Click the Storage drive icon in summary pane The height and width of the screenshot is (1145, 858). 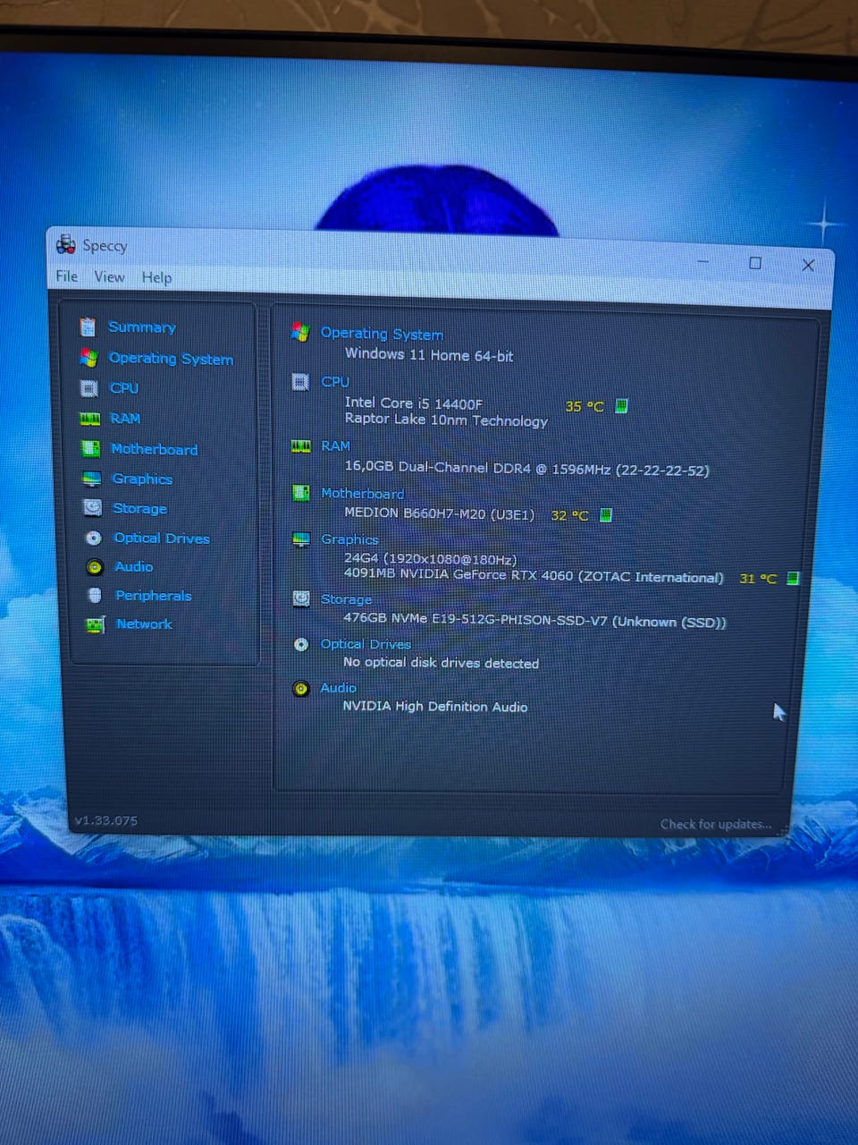tap(301, 598)
